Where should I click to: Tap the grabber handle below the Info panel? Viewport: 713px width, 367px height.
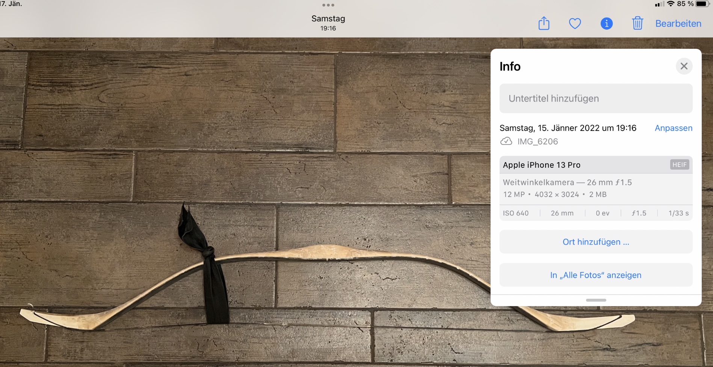coord(596,300)
